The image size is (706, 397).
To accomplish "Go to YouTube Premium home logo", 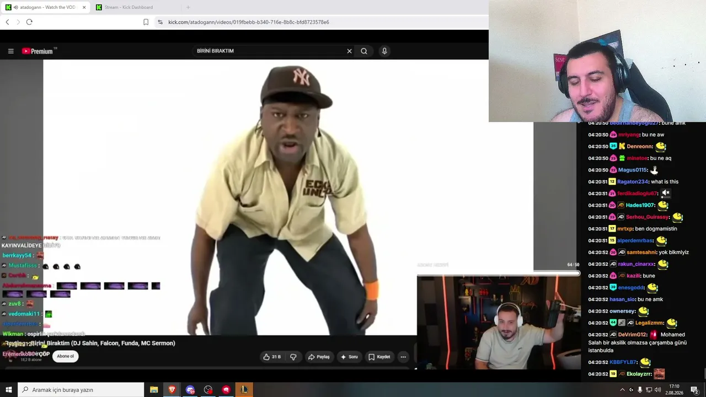I will 39,51.
